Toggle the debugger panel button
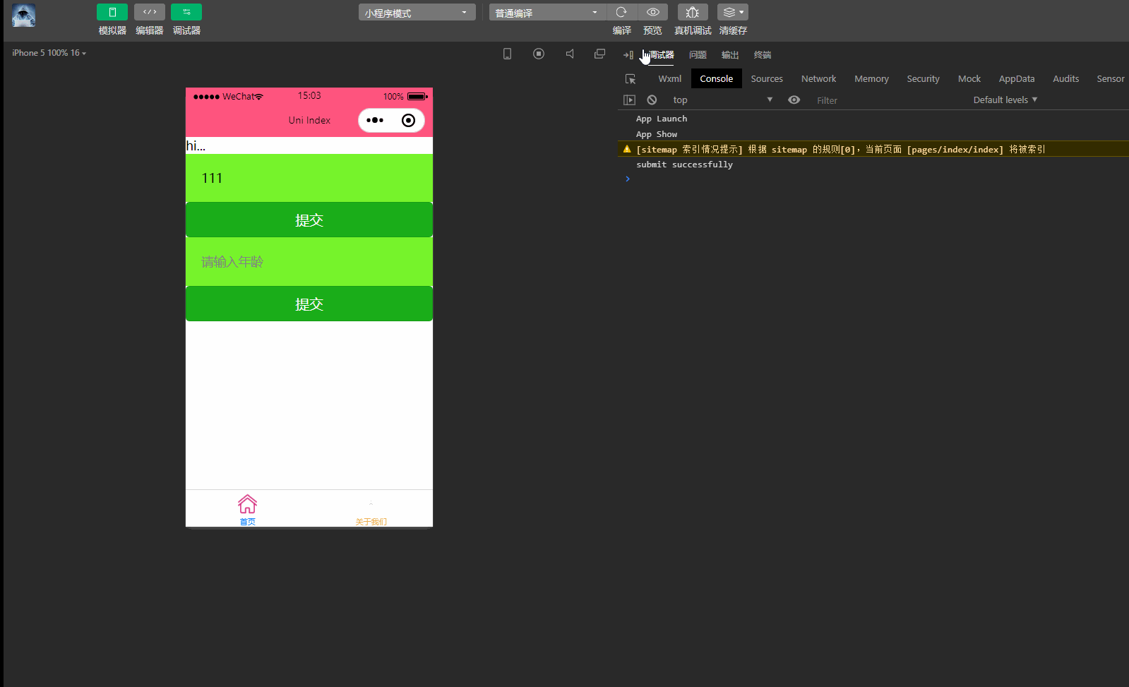 [x=186, y=12]
